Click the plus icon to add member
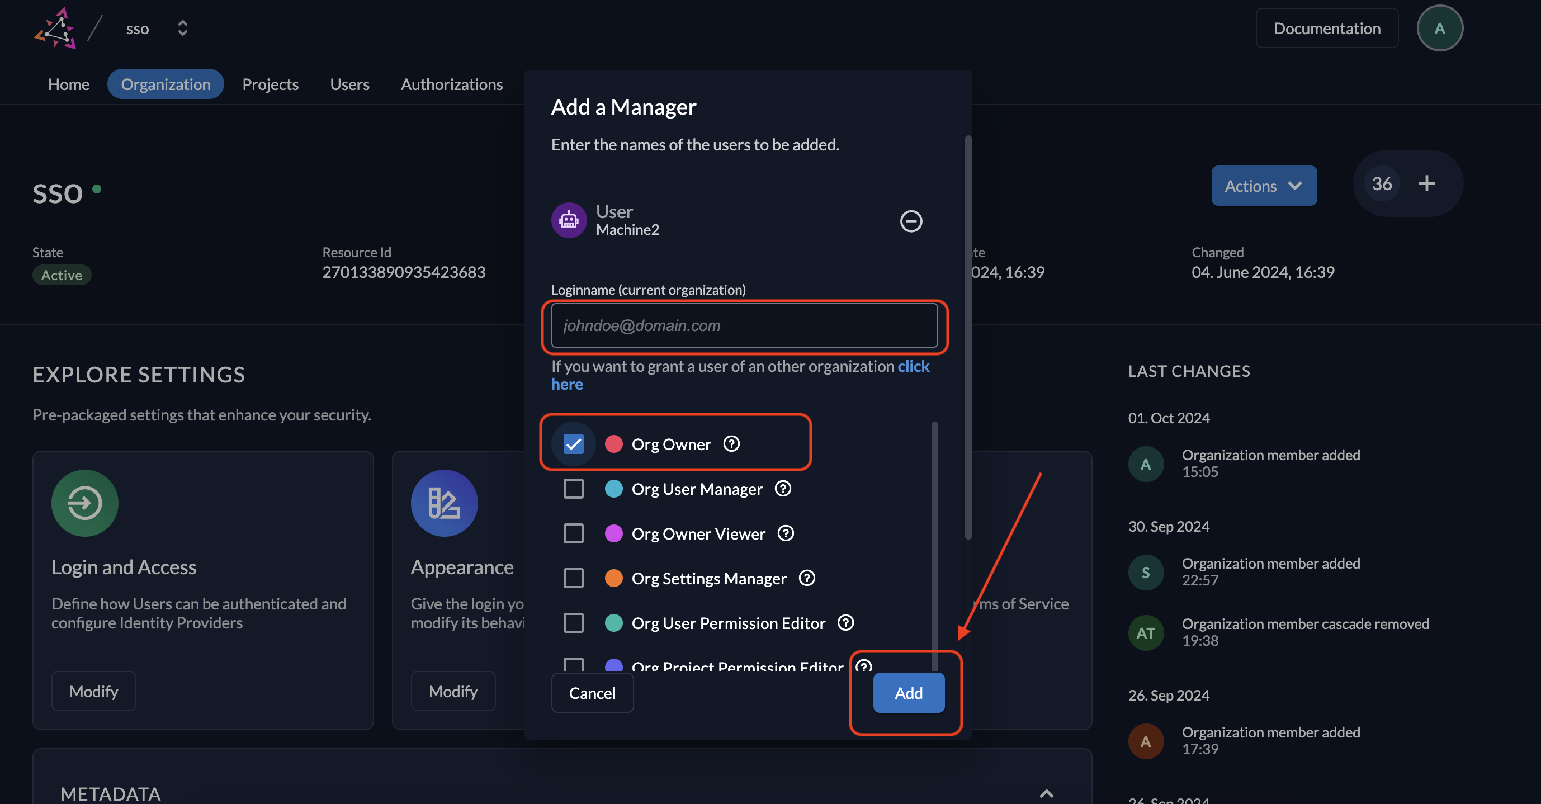Screen dimensions: 1541x804 point(1426,183)
